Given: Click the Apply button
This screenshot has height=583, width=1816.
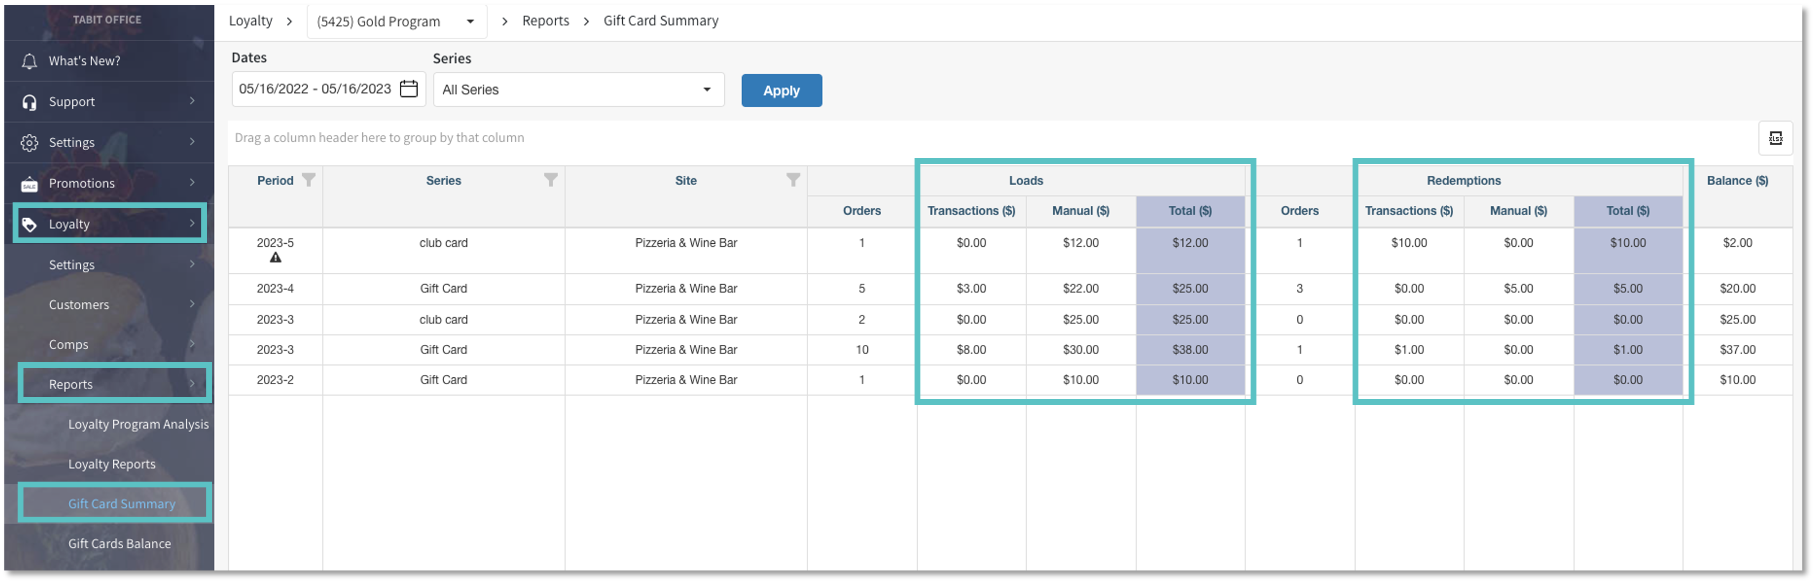Looking at the screenshot, I should (x=781, y=90).
